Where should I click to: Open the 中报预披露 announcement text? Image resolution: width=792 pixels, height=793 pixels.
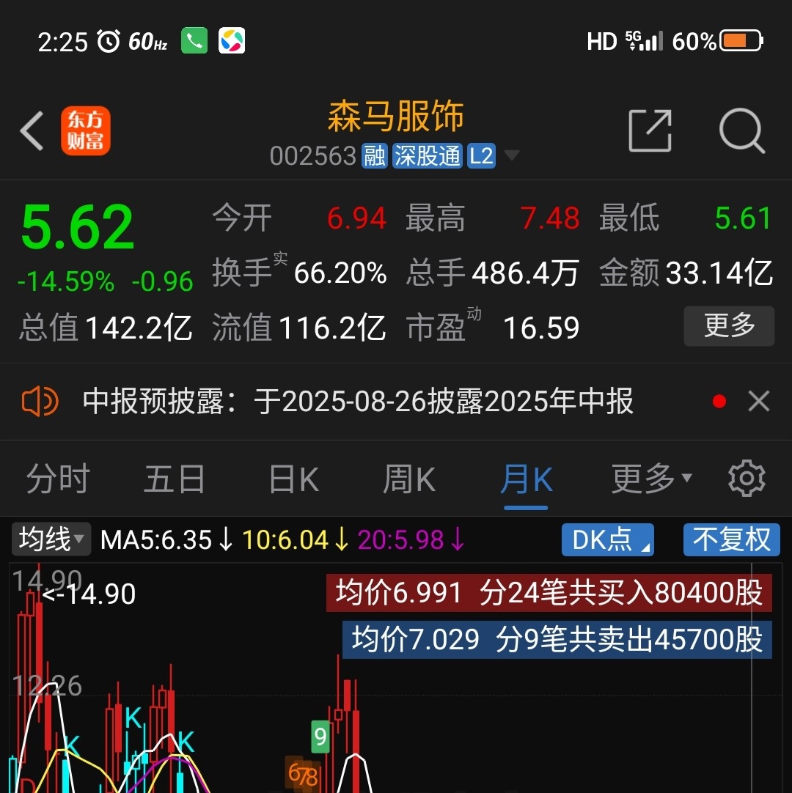tap(358, 402)
